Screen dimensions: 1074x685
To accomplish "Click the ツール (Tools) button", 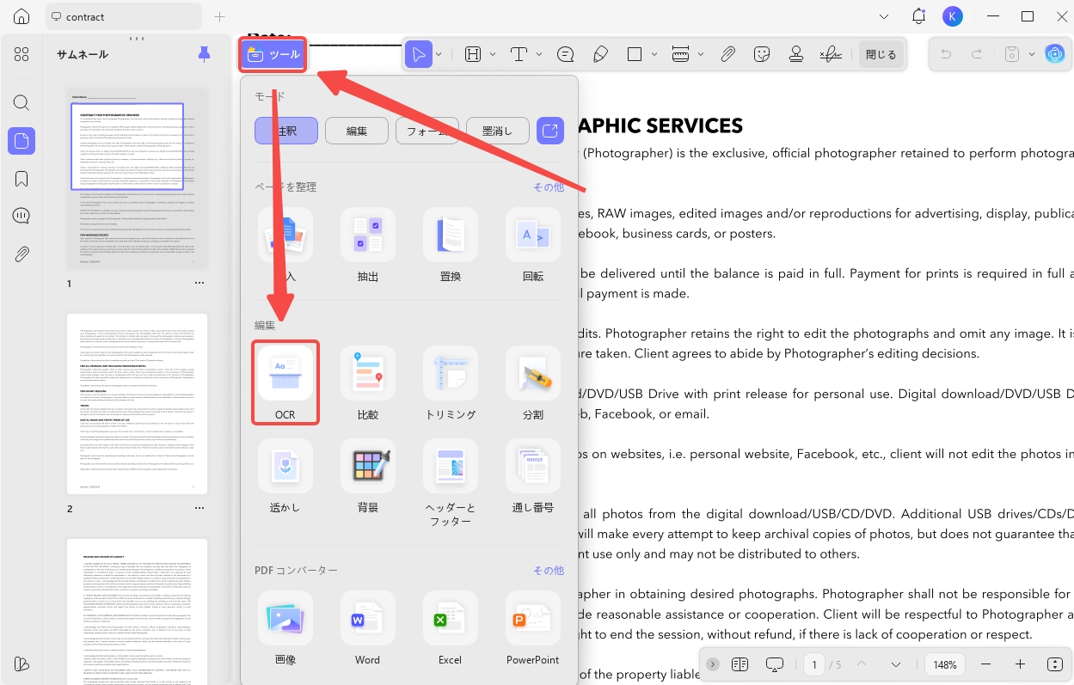I will pos(273,55).
